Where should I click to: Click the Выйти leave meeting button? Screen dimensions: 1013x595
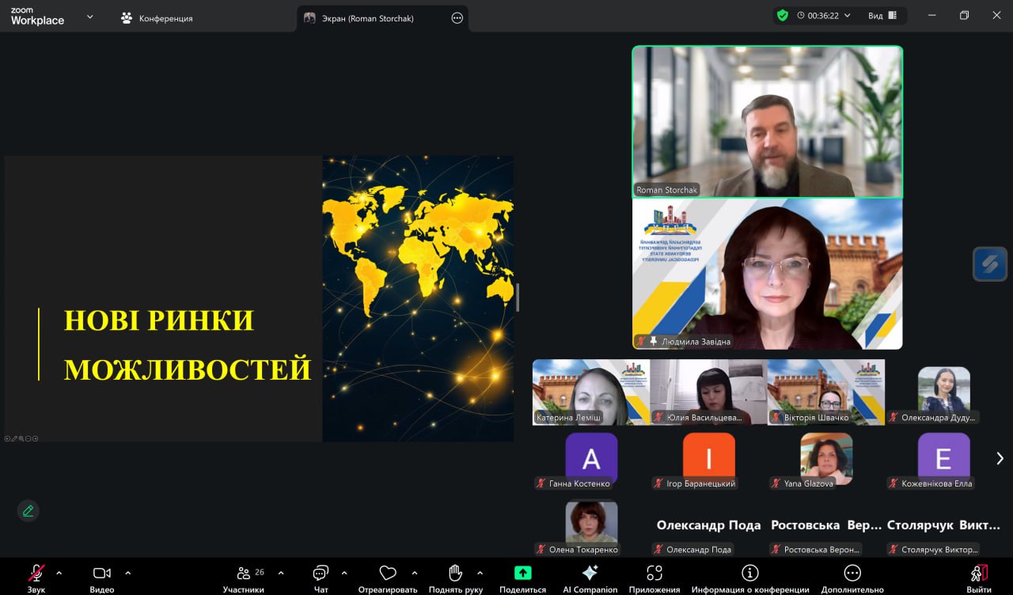[978, 574]
